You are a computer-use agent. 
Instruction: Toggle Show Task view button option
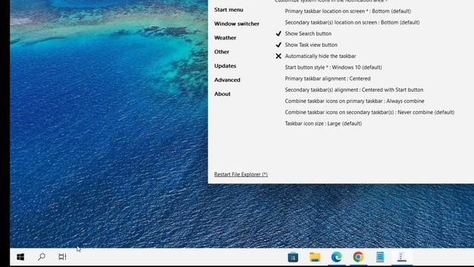[307, 44]
